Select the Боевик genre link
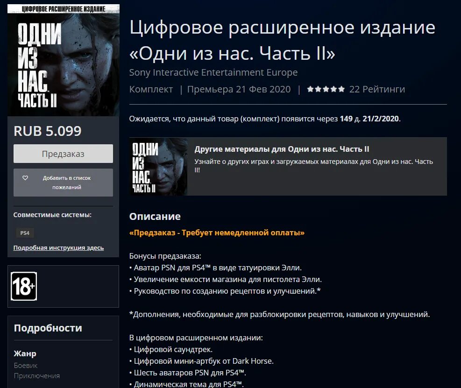Image resolution: width=461 pixels, height=388 pixels. pyautogui.click(x=26, y=366)
